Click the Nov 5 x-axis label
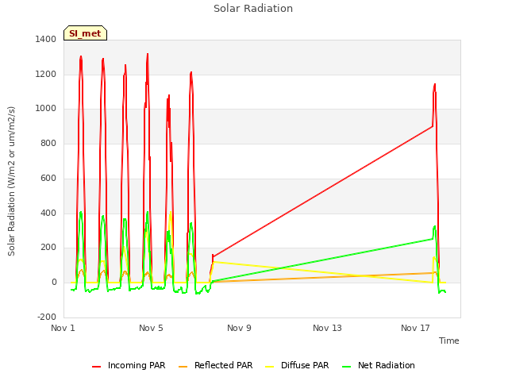508x381 pixels. point(151,328)
